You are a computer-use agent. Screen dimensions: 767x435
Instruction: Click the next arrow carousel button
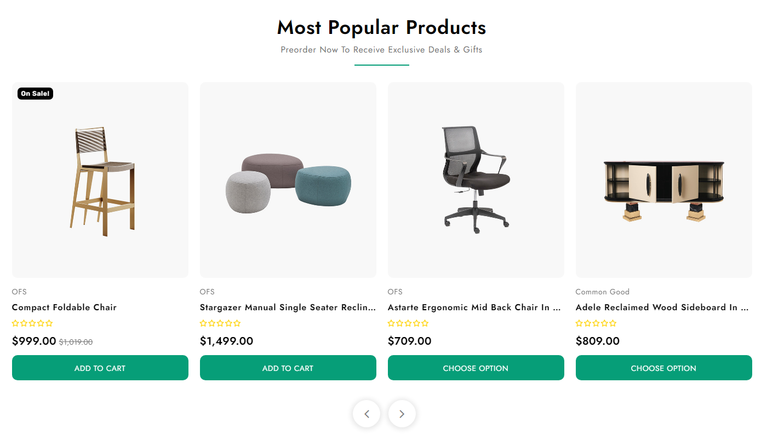click(402, 414)
